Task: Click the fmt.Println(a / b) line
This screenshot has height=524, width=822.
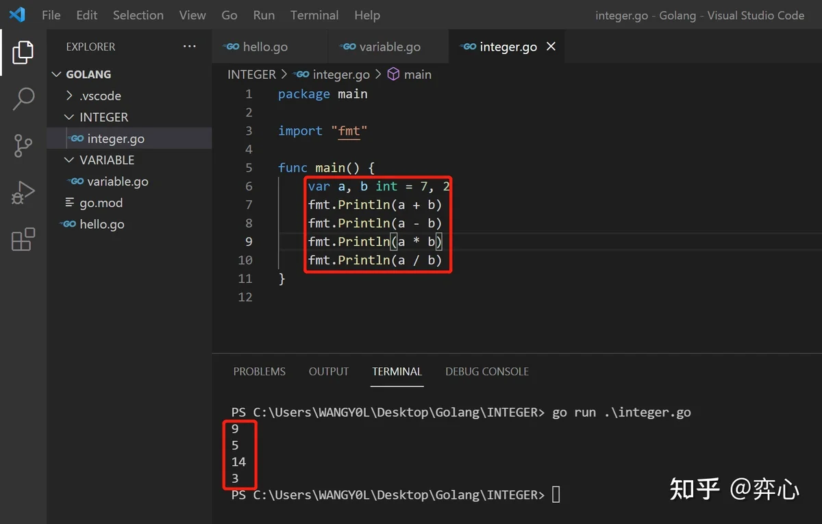Action: [x=375, y=260]
